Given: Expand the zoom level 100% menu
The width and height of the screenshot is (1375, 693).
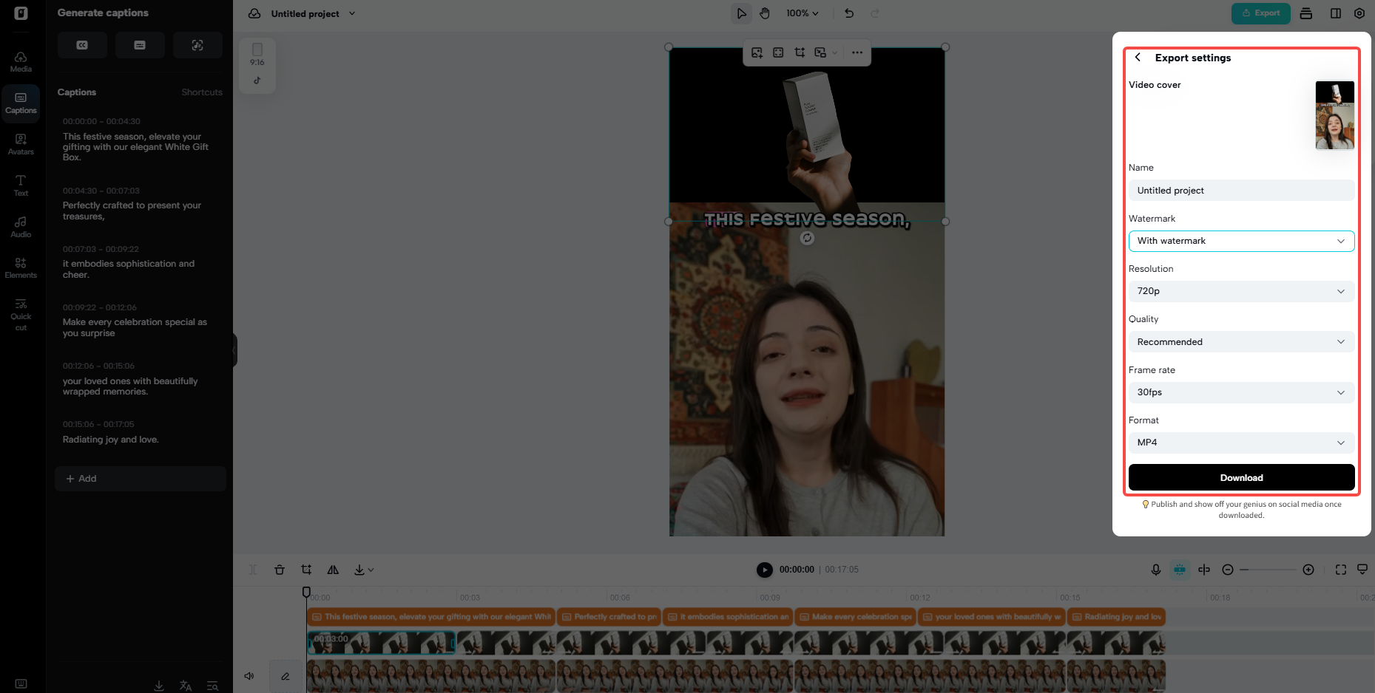Looking at the screenshot, I should [x=803, y=13].
